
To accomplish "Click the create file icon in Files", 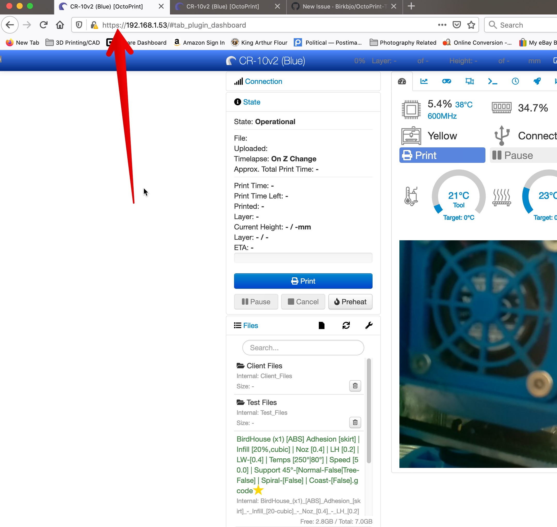I will click(321, 325).
